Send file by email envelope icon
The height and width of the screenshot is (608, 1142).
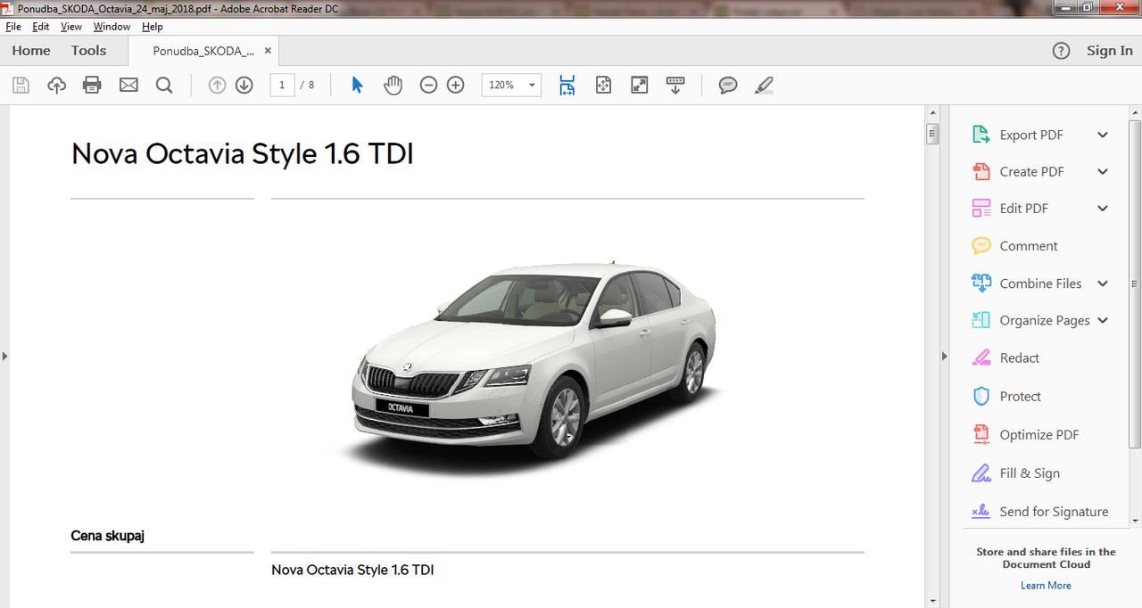(x=128, y=86)
